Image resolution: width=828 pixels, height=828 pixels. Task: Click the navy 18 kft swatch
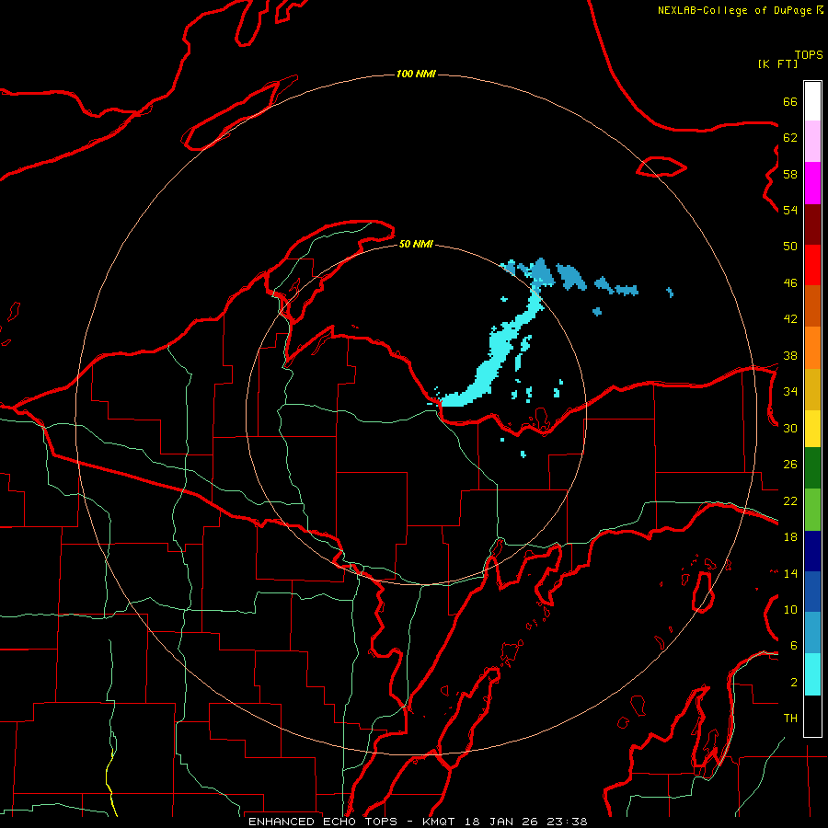click(812, 551)
